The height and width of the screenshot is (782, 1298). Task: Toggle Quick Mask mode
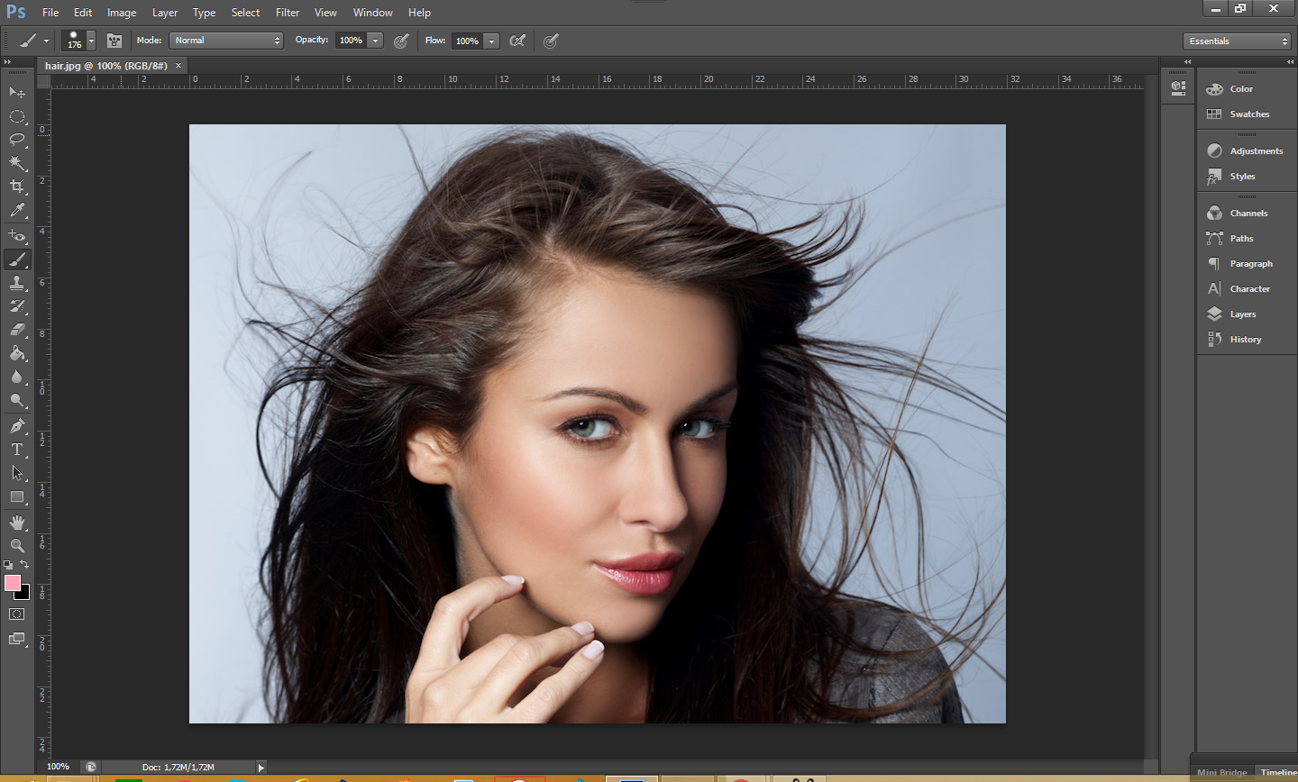pyautogui.click(x=17, y=614)
